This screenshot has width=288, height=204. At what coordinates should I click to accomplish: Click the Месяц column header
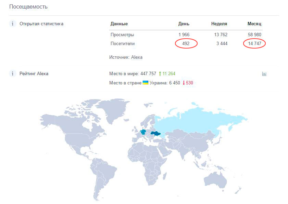[254, 24]
